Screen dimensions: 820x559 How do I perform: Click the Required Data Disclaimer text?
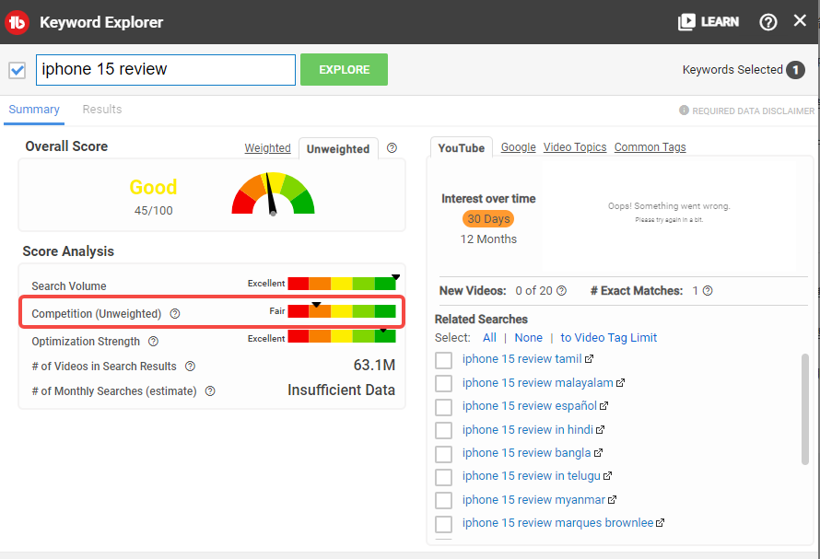coord(753,111)
